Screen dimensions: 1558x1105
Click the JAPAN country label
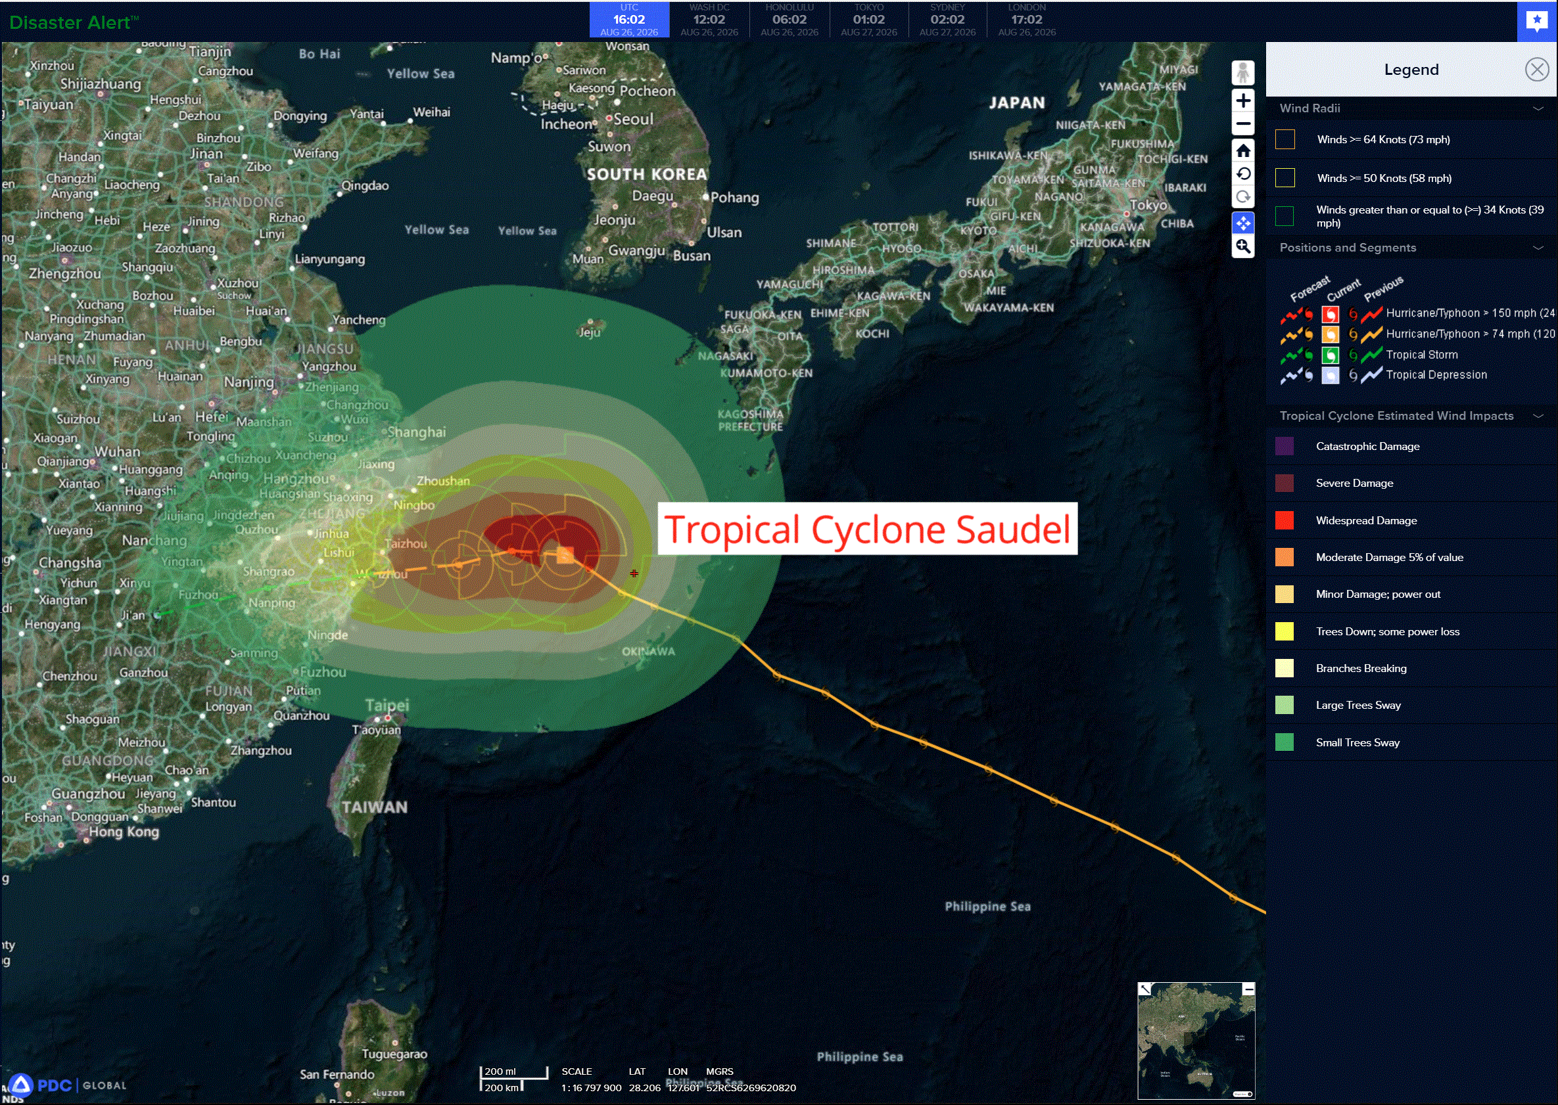pyautogui.click(x=1017, y=102)
